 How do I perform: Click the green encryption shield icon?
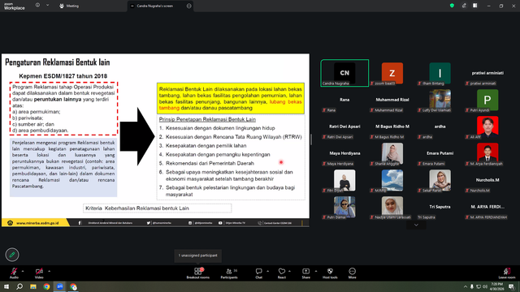tap(452, 6)
